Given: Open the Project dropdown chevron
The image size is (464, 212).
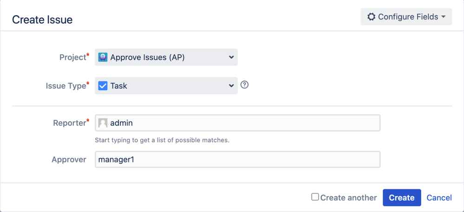Looking at the screenshot, I should (231, 58).
